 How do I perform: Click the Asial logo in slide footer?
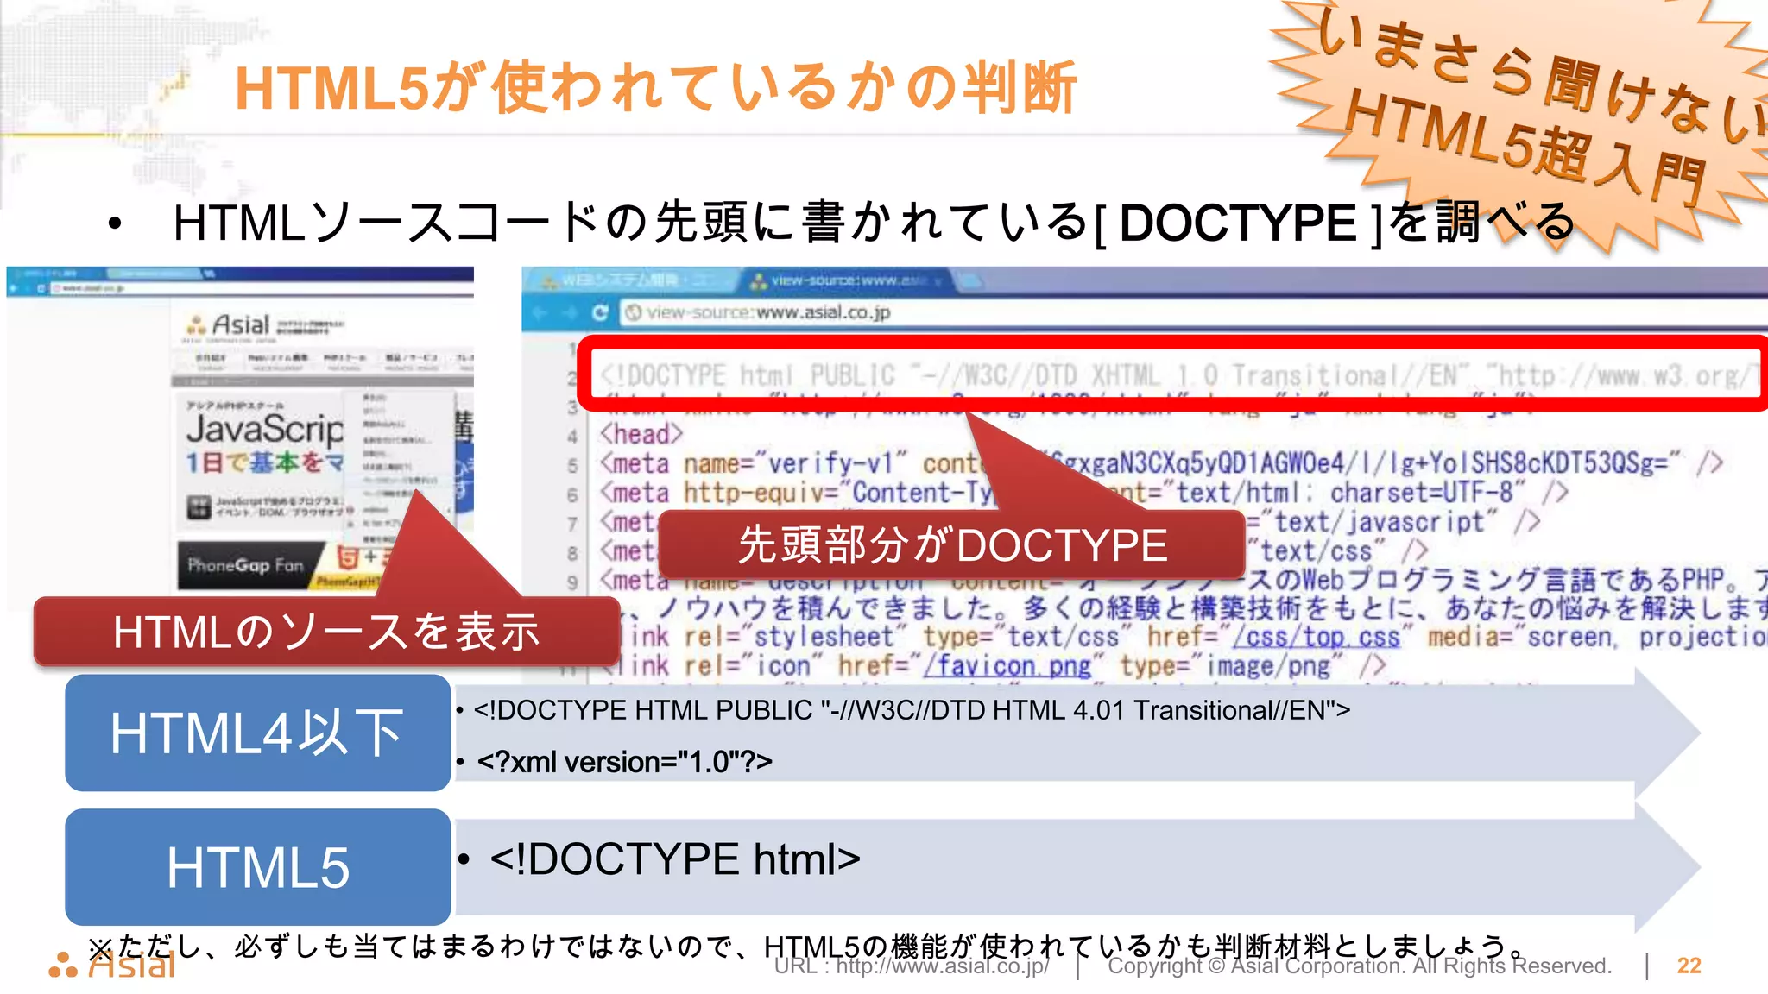[112, 966]
